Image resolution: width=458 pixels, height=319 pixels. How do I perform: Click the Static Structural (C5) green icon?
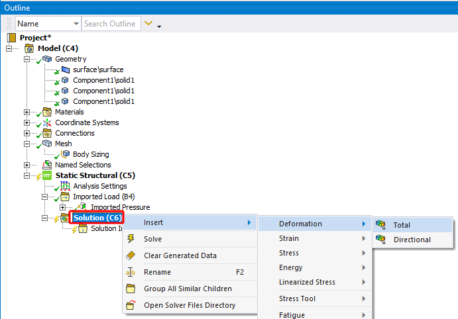pos(47,175)
